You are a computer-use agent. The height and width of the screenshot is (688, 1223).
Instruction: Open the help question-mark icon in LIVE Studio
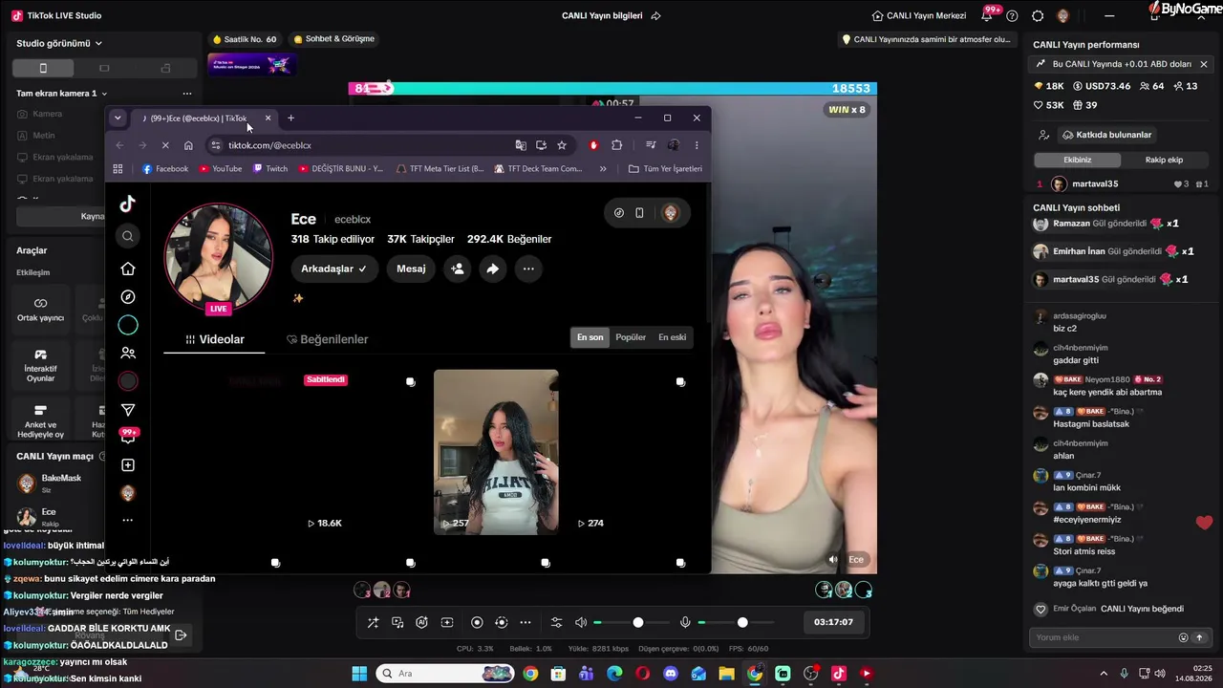tap(1012, 16)
